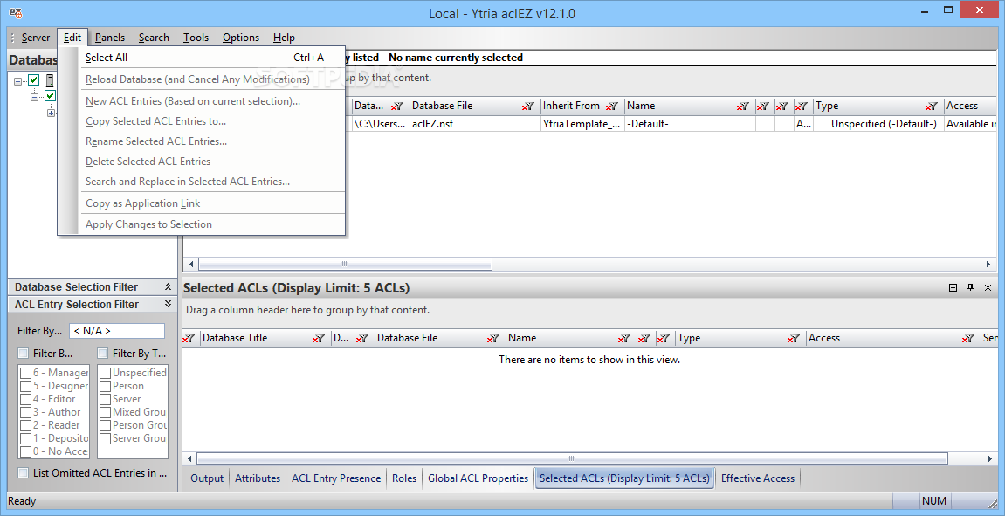
Task: Click the aclEZ app icon in title bar
Action: pos(14,13)
